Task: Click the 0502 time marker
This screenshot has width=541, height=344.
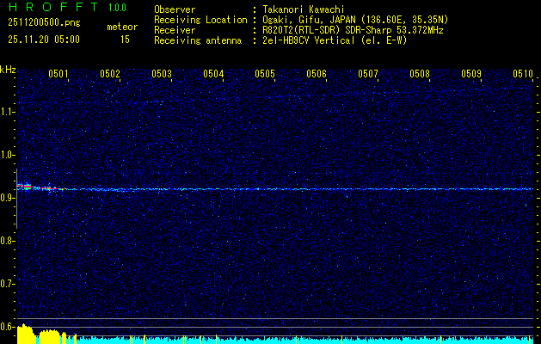Action: point(110,74)
